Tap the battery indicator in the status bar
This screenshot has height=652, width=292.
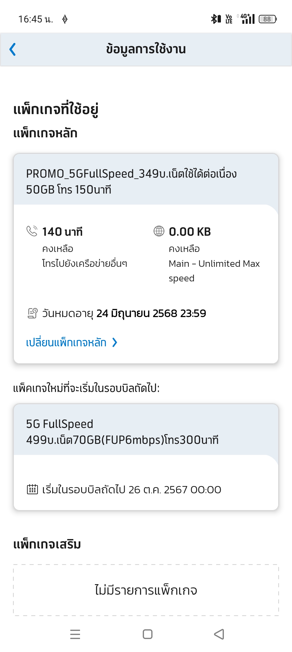(x=268, y=19)
